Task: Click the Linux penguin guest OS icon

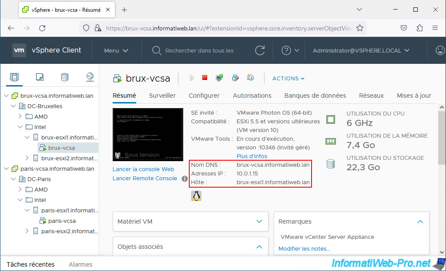Action: click(x=196, y=196)
